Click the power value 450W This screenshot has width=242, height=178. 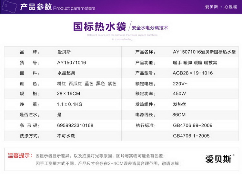[179, 94]
